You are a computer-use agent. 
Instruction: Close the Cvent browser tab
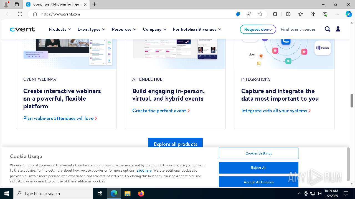point(85,4)
